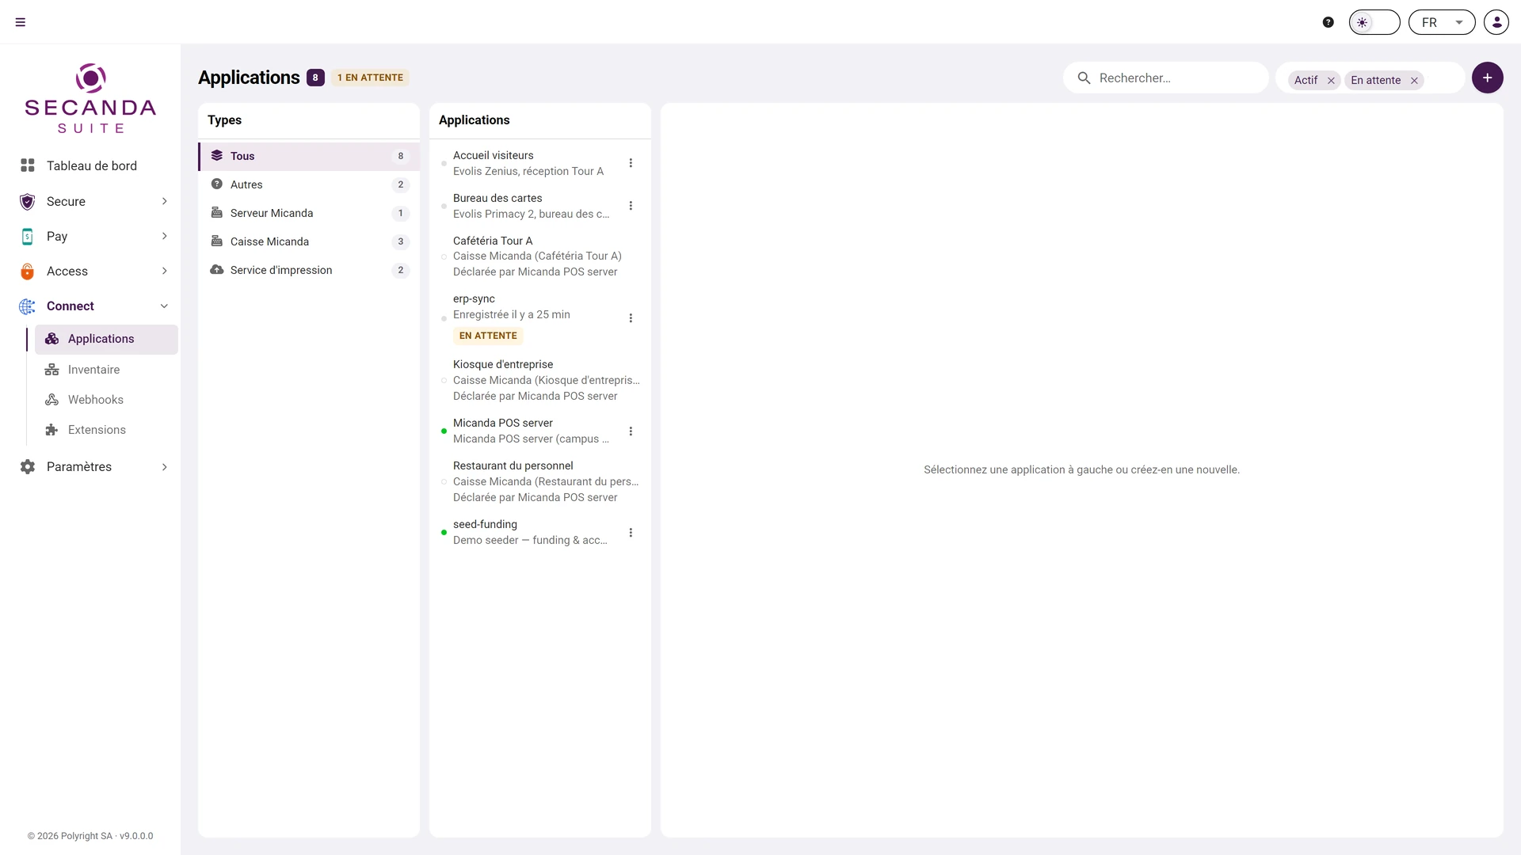Click the Access padlock icon

(x=28, y=271)
